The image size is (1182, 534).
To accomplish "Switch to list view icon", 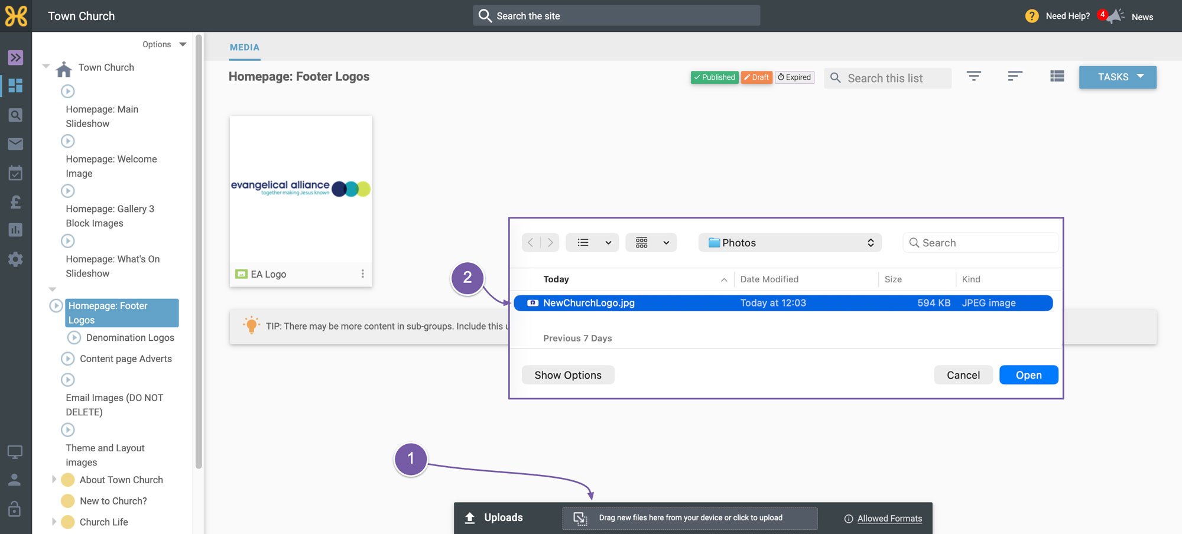I will (x=1057, y=76).
